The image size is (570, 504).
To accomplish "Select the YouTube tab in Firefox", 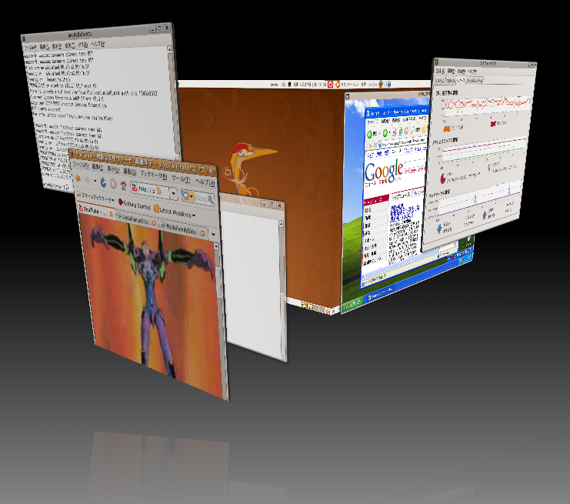I will pos(94,210).
